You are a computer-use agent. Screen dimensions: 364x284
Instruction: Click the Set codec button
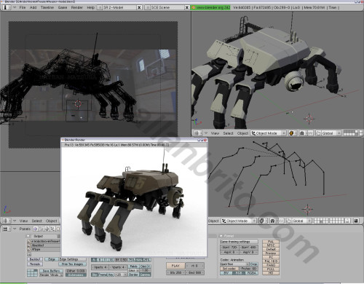tap(229, 269)
